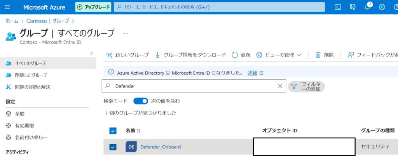Click グループ情報をダウンロード in the toolbar
Viewport: 398px width, 157px height.
190,55
